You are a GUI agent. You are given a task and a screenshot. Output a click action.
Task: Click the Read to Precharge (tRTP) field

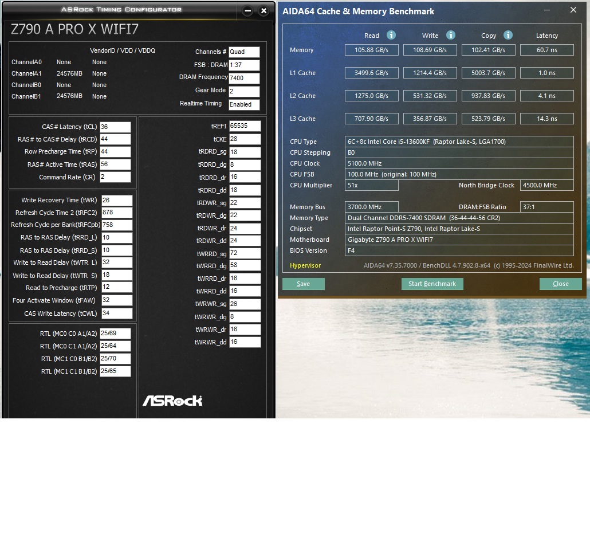(117, 287)
